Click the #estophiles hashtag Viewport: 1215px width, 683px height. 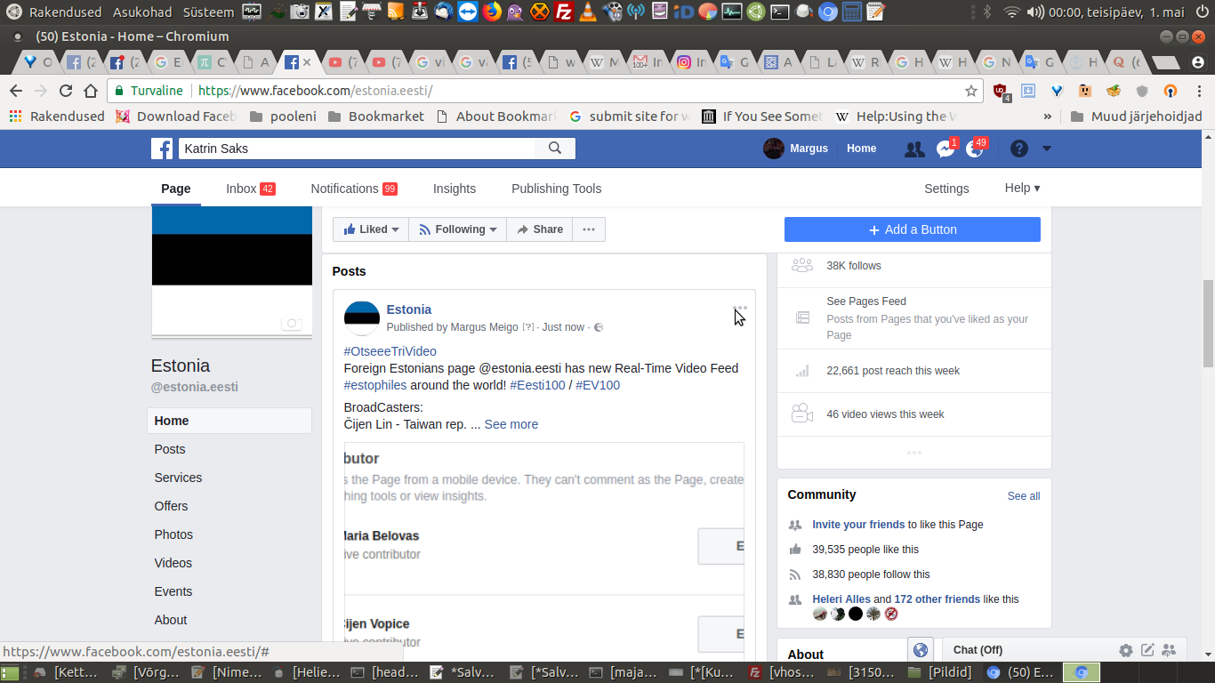pos(375,385)
